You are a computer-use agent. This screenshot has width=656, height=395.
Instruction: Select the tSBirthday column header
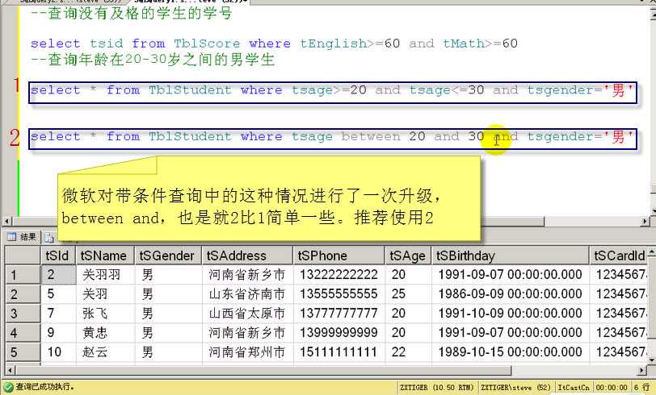[510, 256]
